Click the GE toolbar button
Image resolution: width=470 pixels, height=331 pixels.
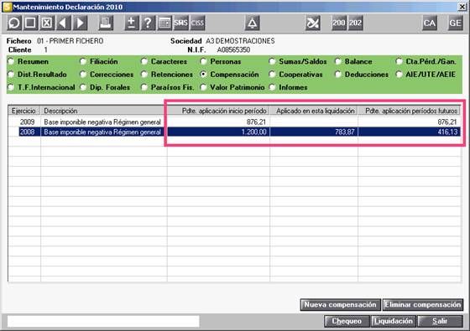(455, 23)
